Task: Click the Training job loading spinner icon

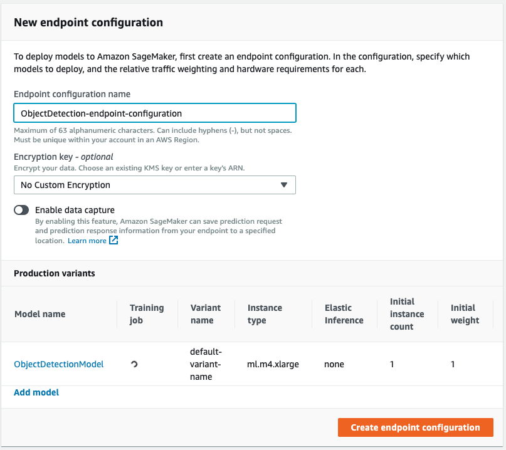Action: coord(134,364)
